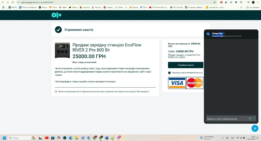Open the Mail.Ru bookmark
This screenshot has width=261, height=141.
[13, 7]
